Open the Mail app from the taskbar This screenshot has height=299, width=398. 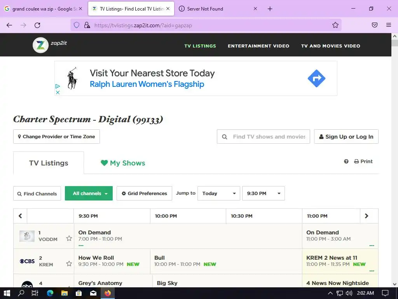(93, 293)
